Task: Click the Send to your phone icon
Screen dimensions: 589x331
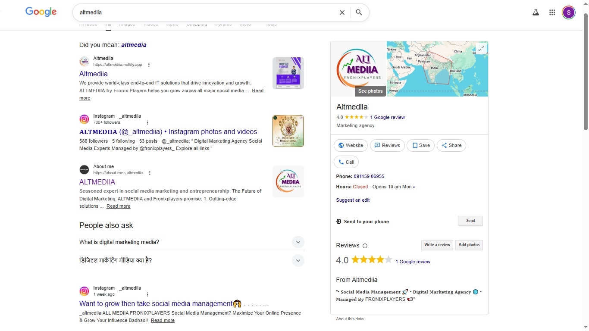Action: point(338,222)
